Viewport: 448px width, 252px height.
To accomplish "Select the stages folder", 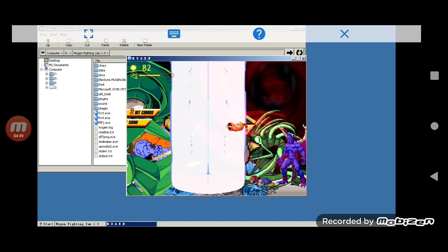I will [101, 108].
